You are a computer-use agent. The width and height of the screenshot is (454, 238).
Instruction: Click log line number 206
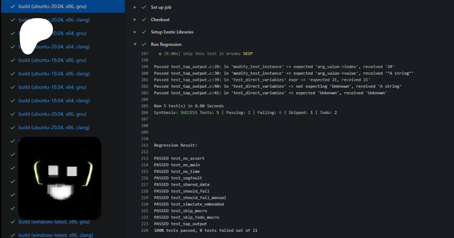[x=145, y=113]
